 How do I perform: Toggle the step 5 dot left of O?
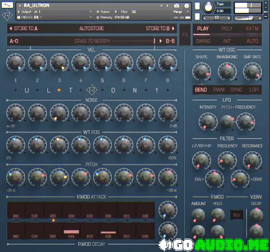tap(103, 90)
